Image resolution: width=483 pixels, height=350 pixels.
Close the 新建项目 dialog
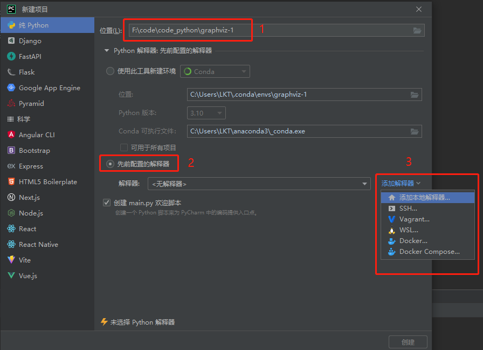419,9
